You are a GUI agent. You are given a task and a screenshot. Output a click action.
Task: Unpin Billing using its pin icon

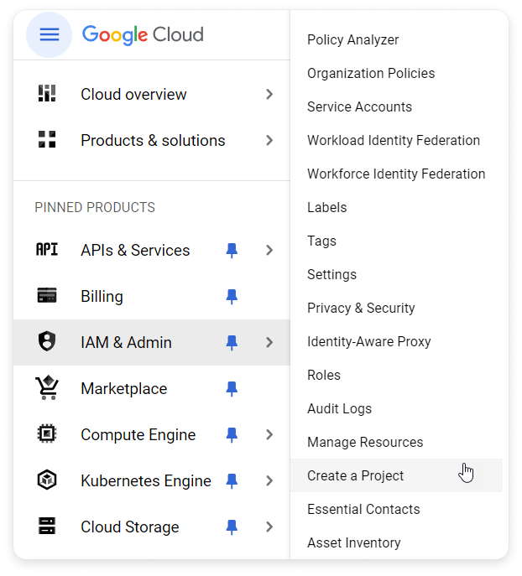pyautogui.click(x=232, y=297)
